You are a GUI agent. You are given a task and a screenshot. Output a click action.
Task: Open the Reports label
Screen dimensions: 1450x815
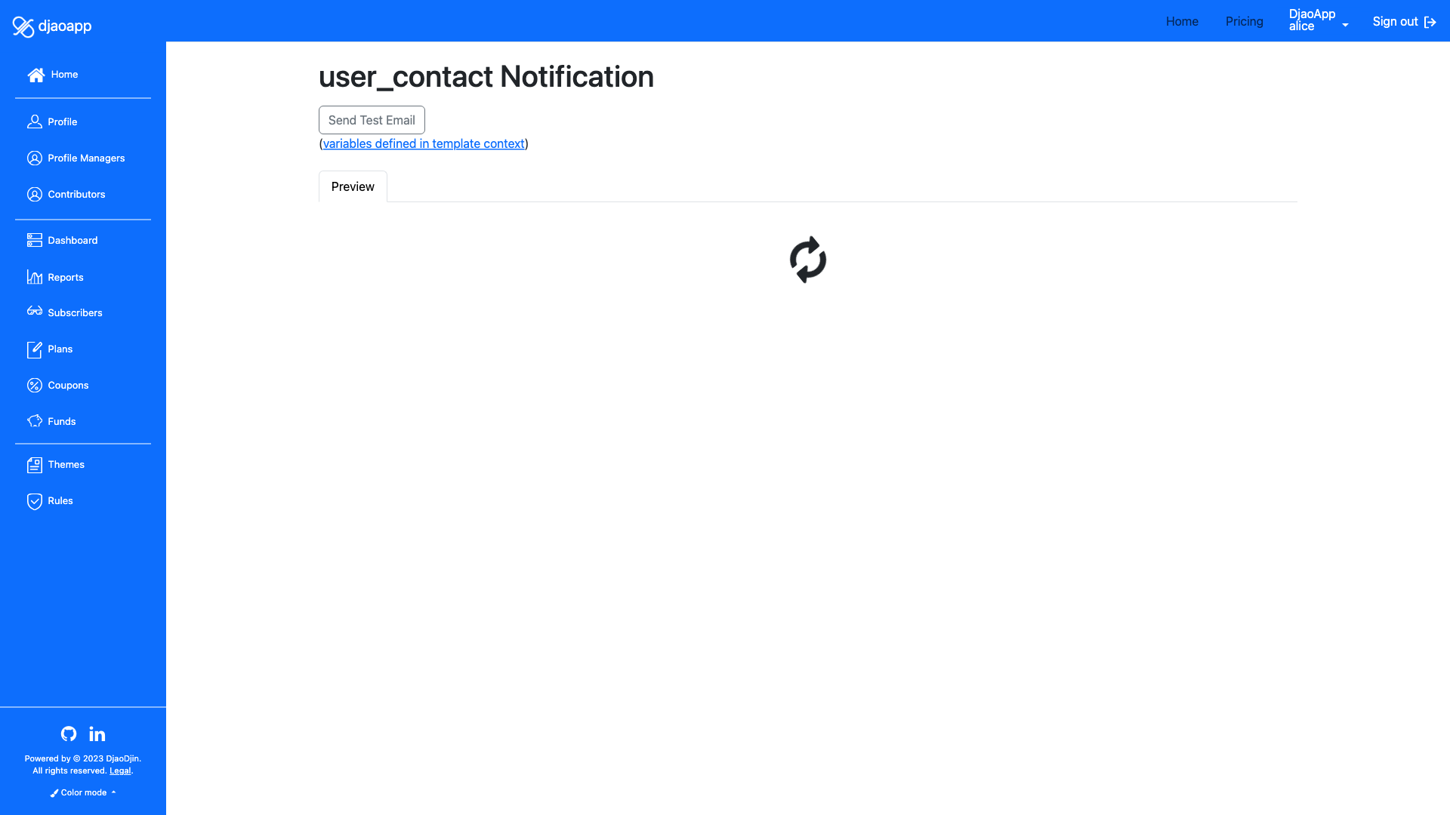[66, 277]
